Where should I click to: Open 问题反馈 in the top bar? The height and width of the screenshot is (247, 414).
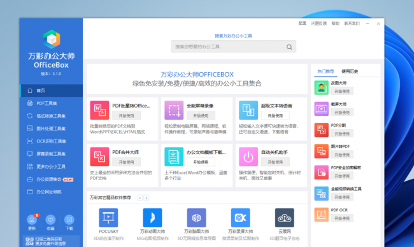point(319,24)
